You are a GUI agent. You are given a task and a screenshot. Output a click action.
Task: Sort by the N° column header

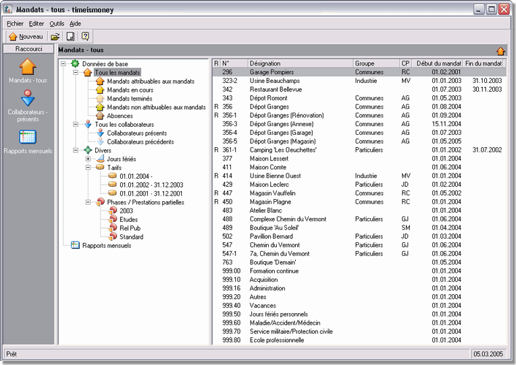click(234, 63)
